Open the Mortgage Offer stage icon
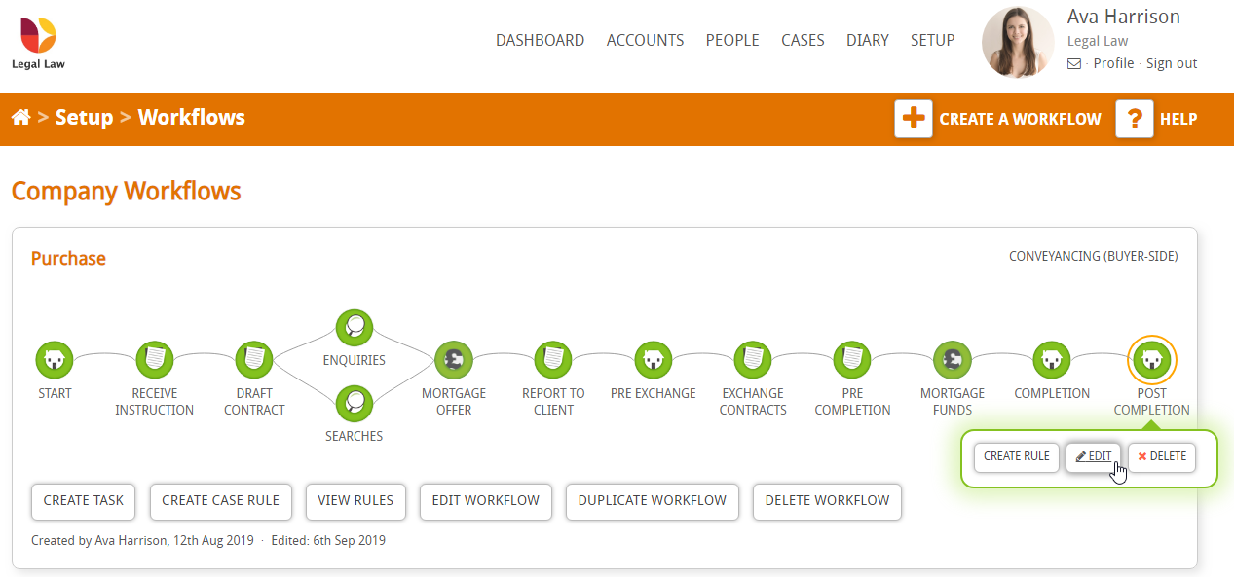 453,359
